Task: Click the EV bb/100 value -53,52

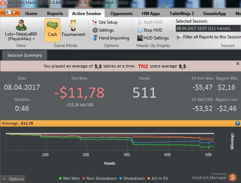Action: (x=203, y=108)
